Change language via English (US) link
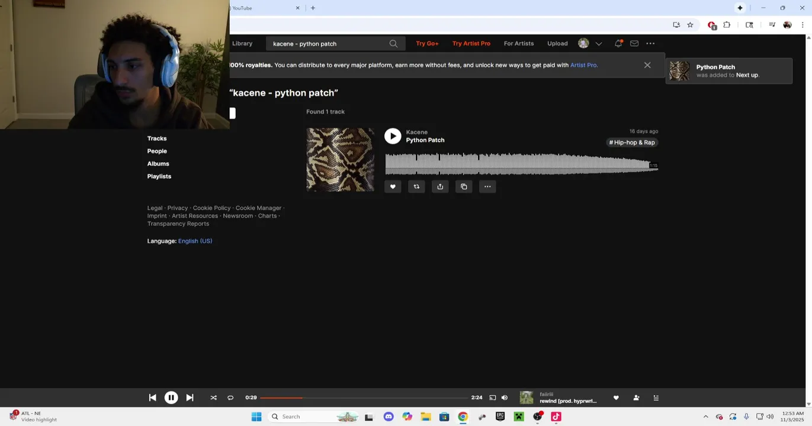Viewport: 812px width, 426px height. [x=195, y=241]
